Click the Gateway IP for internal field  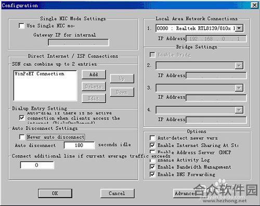(x=79, y=43)
